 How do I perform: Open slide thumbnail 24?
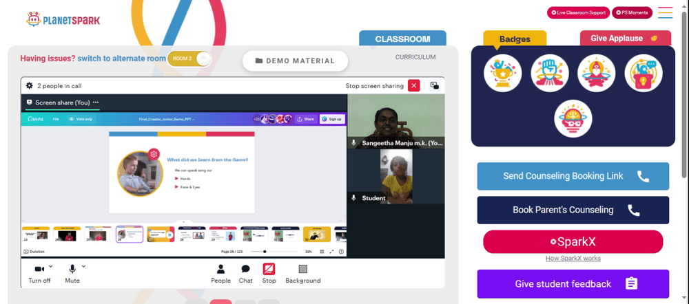tap(67, 235)
